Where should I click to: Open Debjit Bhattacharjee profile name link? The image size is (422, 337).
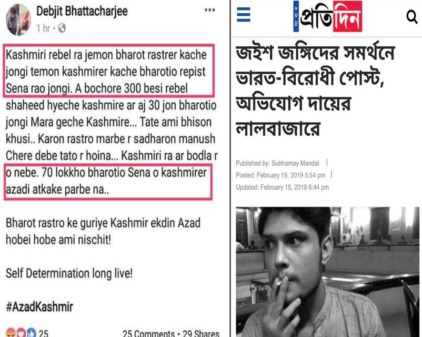point(82,11)
